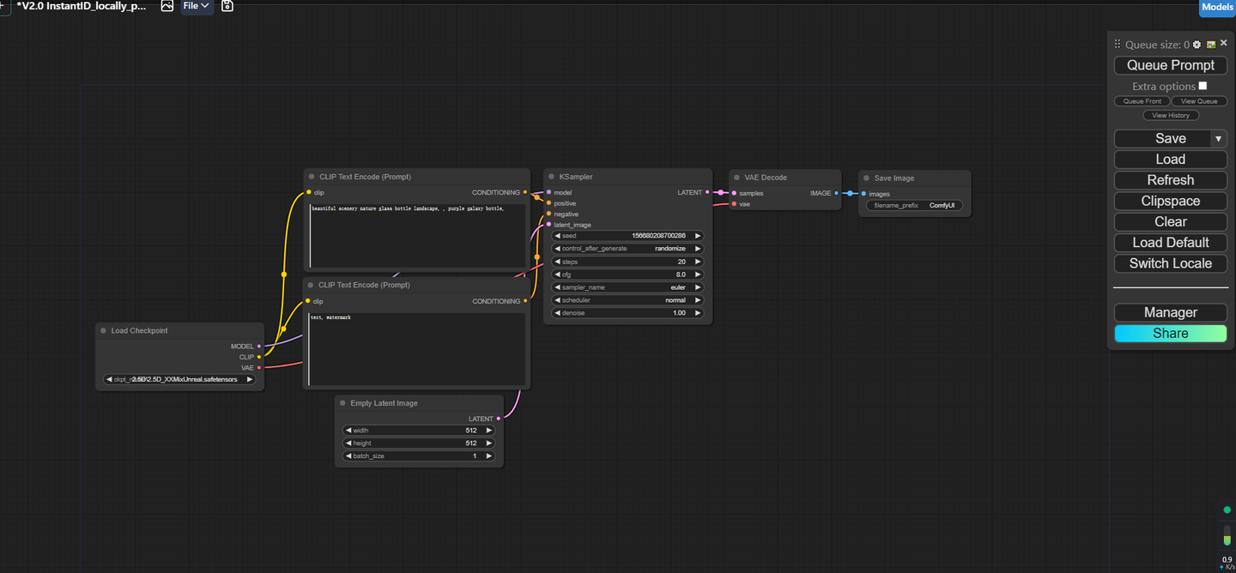
Task: Click the Load button
Action: pyautogui.click(x=1171, y=159)
